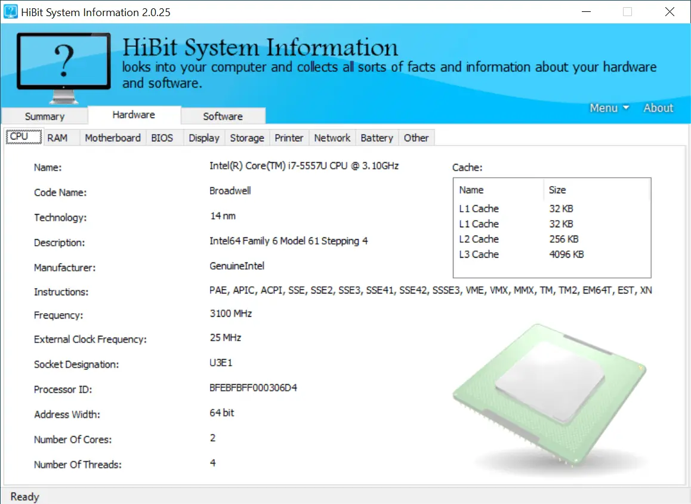
Task: Open the Storage sub-tab
Action: click(247, 138)
